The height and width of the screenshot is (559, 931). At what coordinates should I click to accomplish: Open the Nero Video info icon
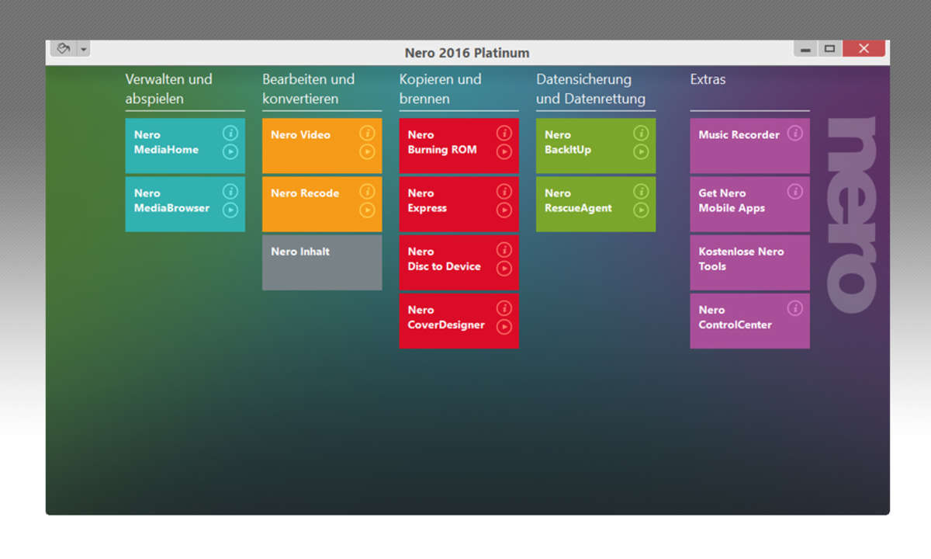pyautogui.click(x=367, y=133)
